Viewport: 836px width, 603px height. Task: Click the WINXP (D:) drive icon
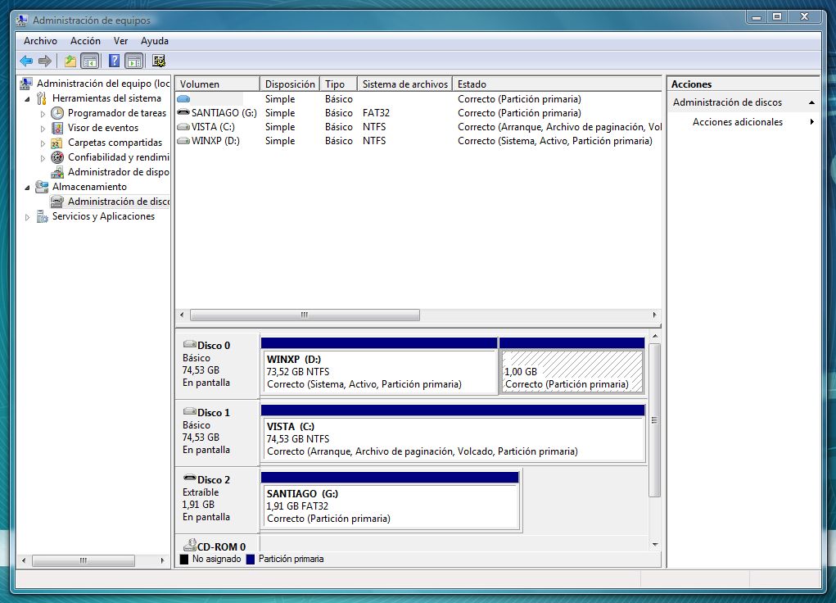pos(183,140)
